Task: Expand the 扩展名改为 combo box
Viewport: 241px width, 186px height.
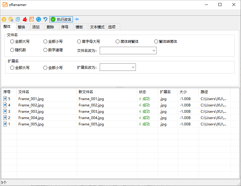Action: point(133,67)
